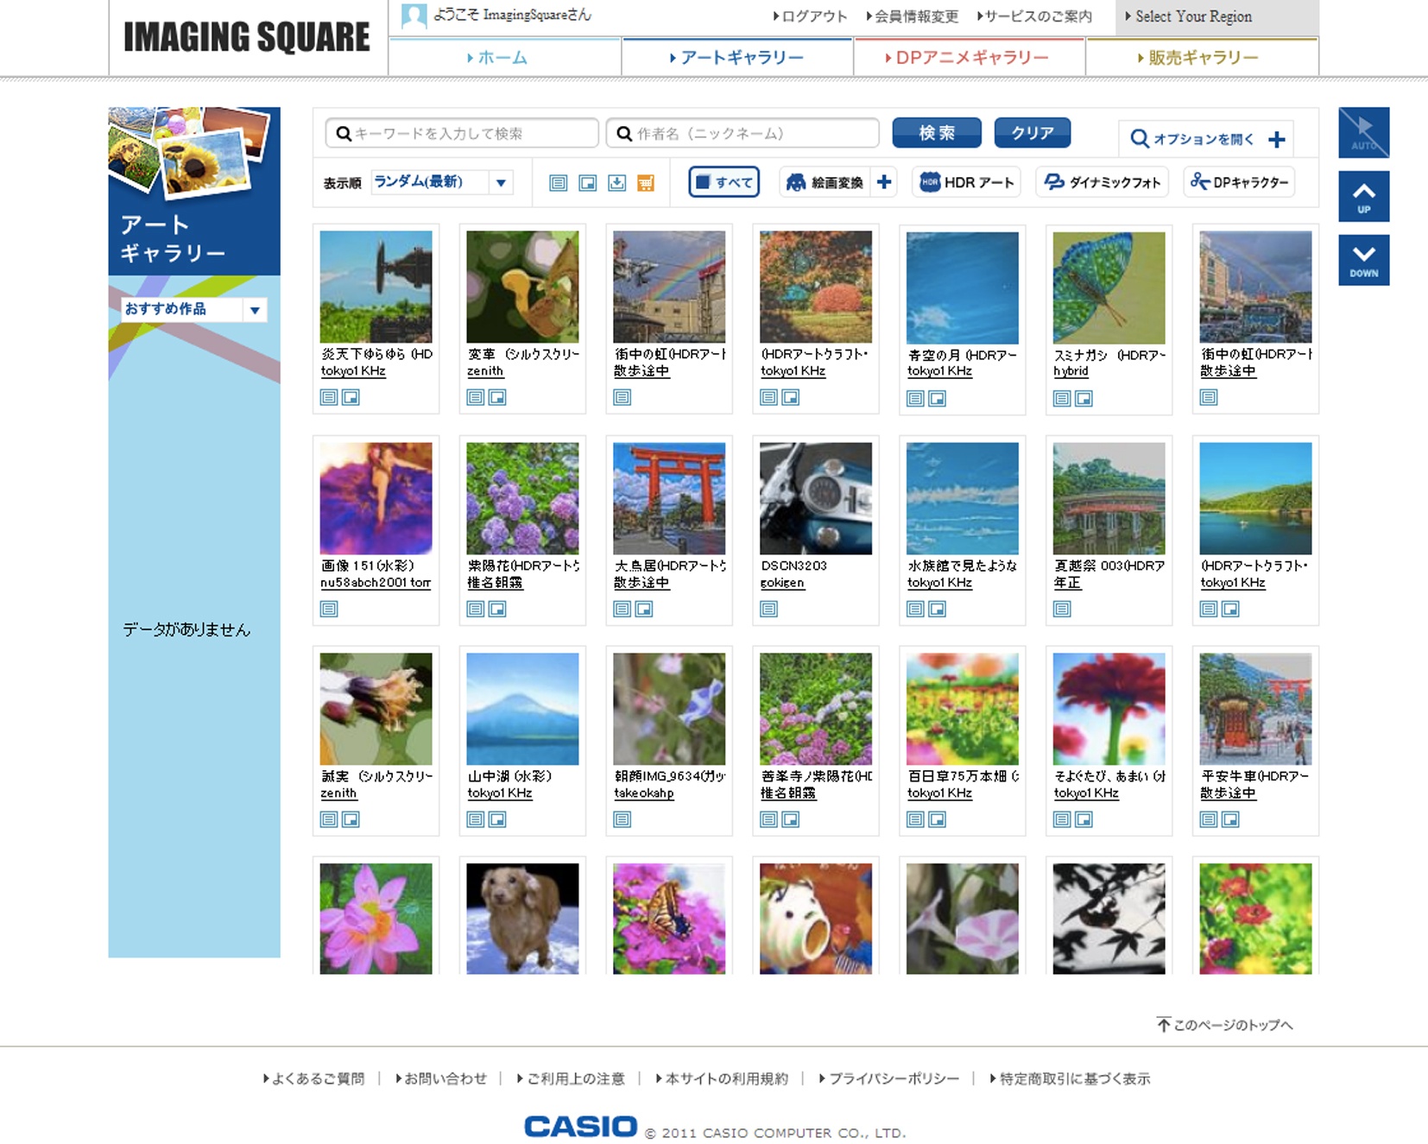Viewport: 1428px width, 1144px height.
Task: Click the picture frame icon in the filter toolbar
Action: [588, 183]
